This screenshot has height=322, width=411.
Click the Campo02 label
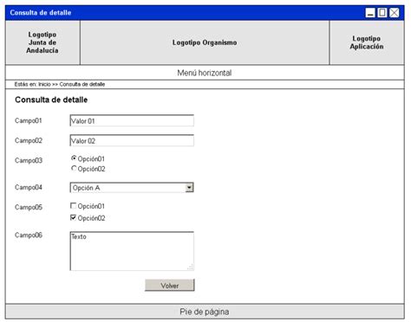(x=29, y=140)
